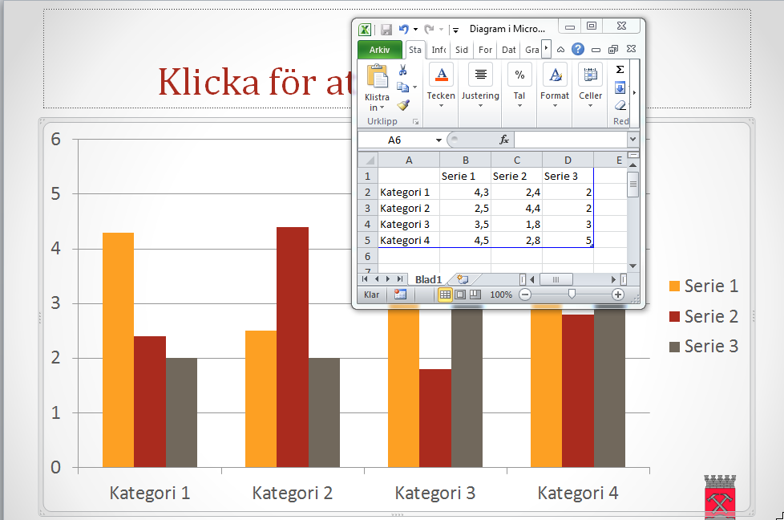Viewport: 784px width, 520px height.
Task: Open the Format styles group icon
Action: tap(555, 75)
